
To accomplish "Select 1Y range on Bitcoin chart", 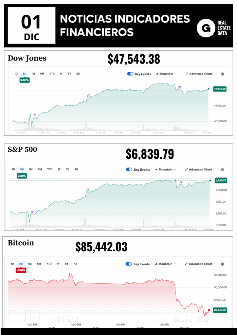I will 58,264.
